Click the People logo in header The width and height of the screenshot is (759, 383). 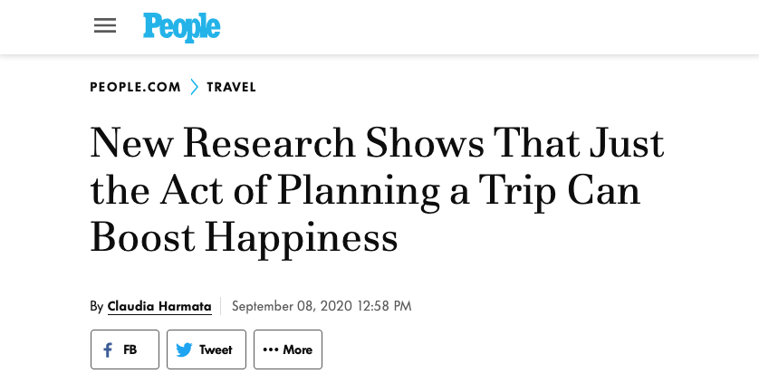[181, 26]
